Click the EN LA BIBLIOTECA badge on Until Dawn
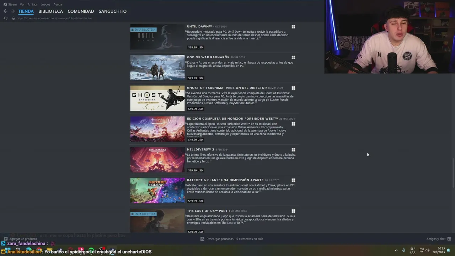 tap(144, 30)
